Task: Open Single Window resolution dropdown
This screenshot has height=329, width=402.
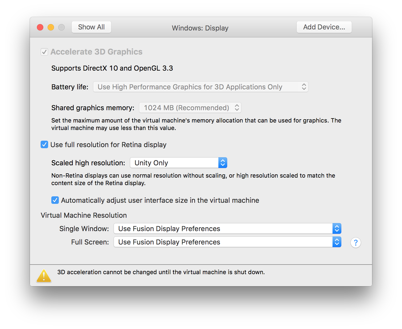Action: click(x=227, y=229)
